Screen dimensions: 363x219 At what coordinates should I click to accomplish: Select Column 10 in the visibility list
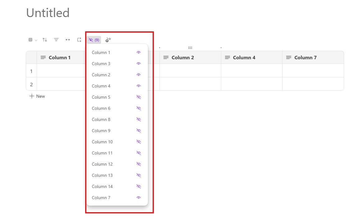tap(102, 142)
